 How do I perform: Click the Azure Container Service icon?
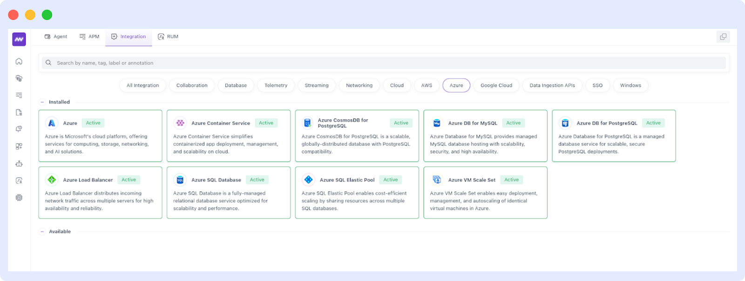point(180,123)
